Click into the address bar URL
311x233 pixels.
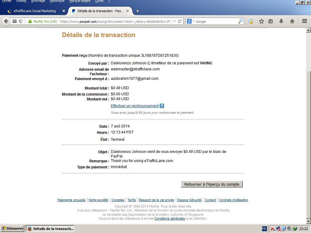coord(115,22)
